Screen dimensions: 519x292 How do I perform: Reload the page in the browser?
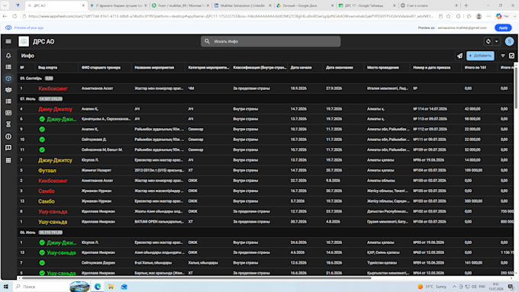point(15,16)
